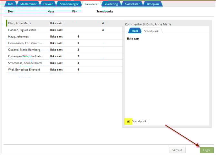Open the Fravær tab
The image size is (216, 155).
(x=48, y=4)
